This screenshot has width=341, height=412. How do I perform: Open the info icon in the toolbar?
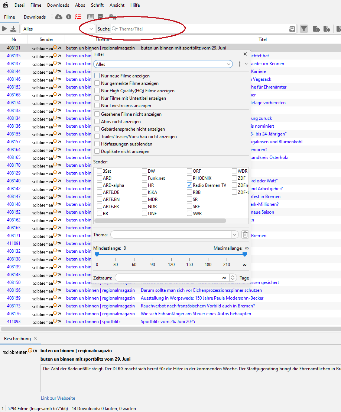pyautogui.click(x=69, y=17)
